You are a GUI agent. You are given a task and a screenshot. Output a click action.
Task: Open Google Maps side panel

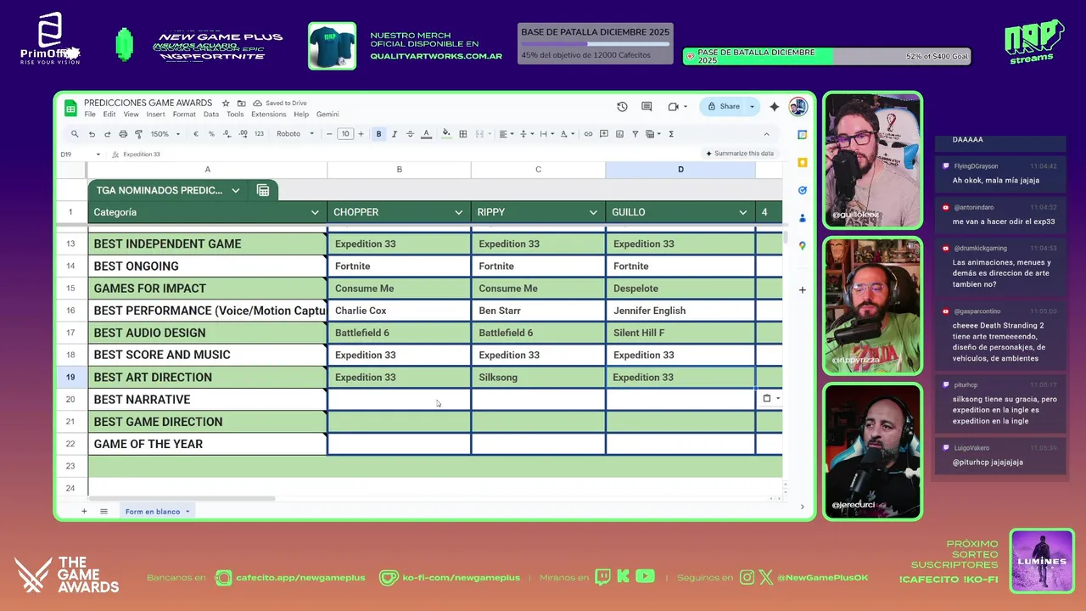tap(803, 246)
